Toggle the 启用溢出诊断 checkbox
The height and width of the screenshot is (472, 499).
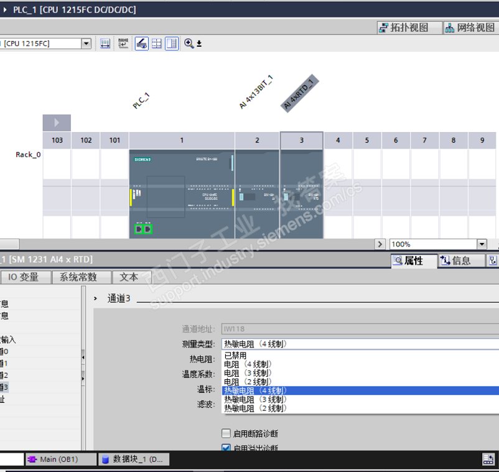click(x=226, y=447)
